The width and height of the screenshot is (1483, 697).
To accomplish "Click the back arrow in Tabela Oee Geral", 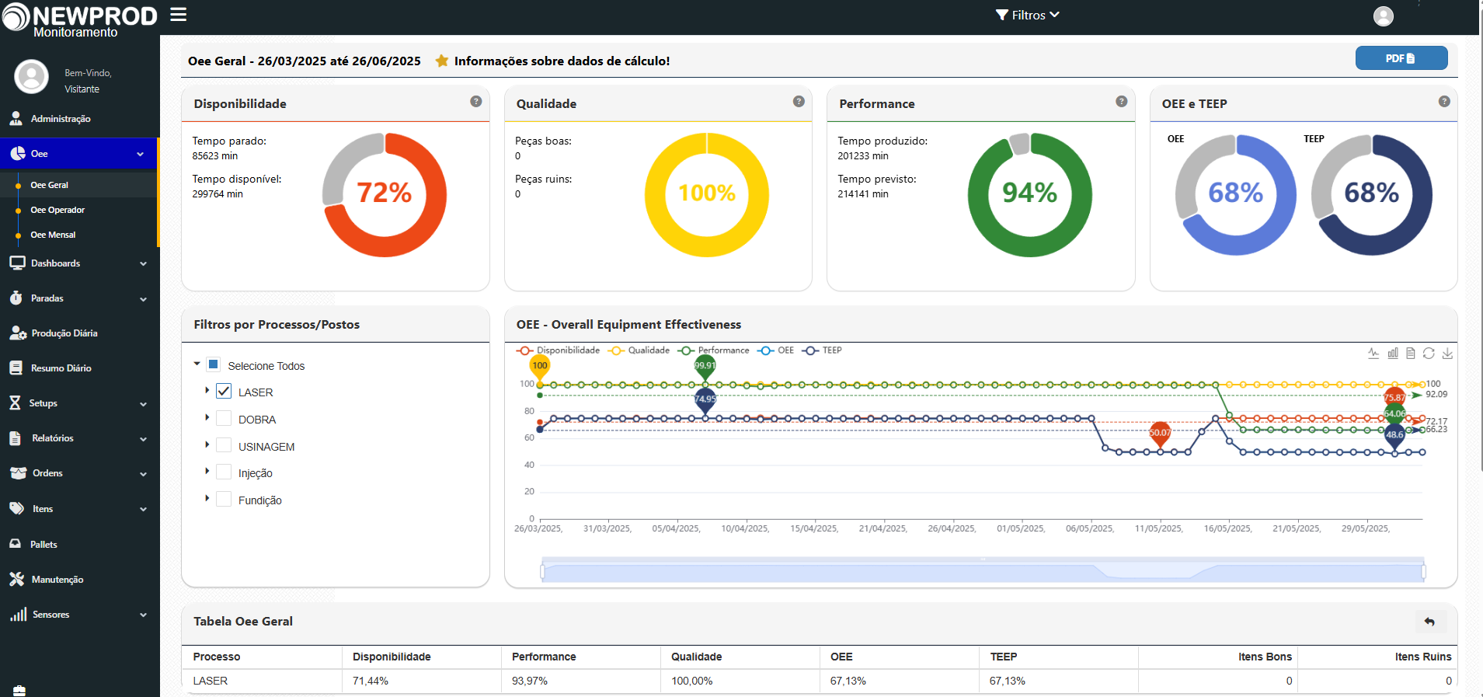I will [1429, 622].
